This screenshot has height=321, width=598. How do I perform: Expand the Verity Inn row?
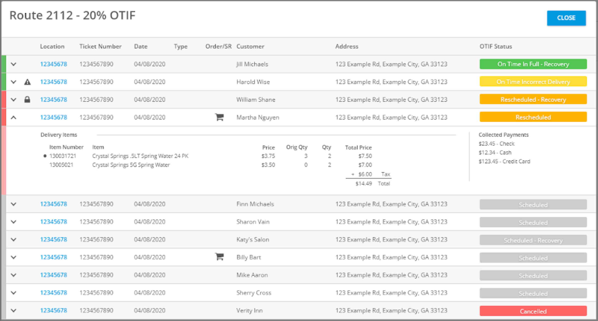14,310
